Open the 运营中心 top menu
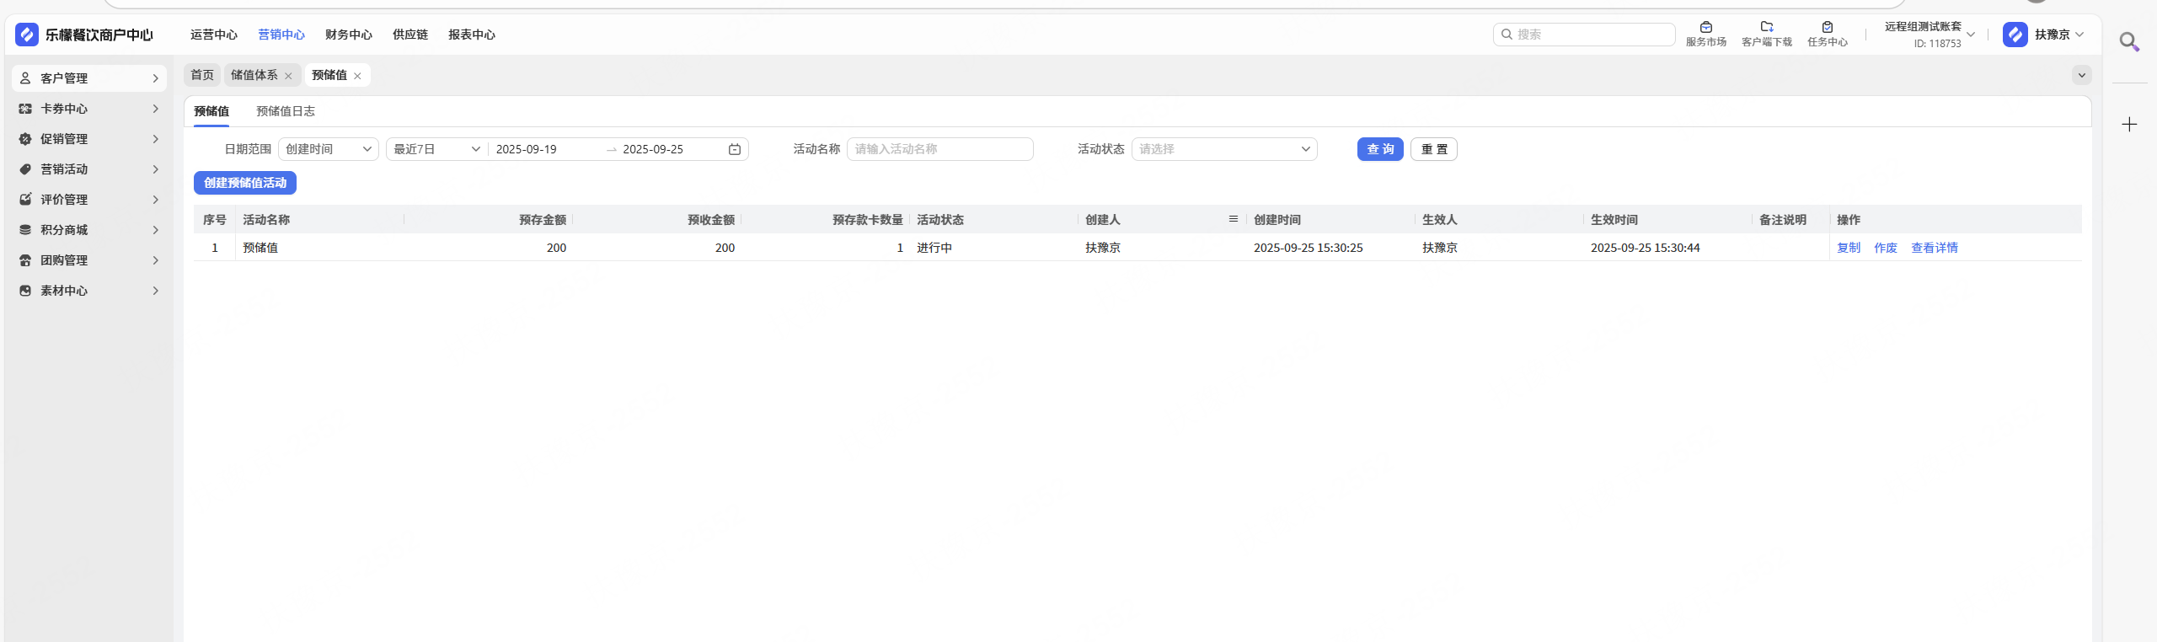This screenshot has width=2157, height=642. click(214, 35)
